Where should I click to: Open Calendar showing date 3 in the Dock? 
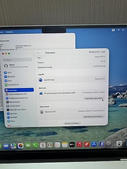[43, 145]
